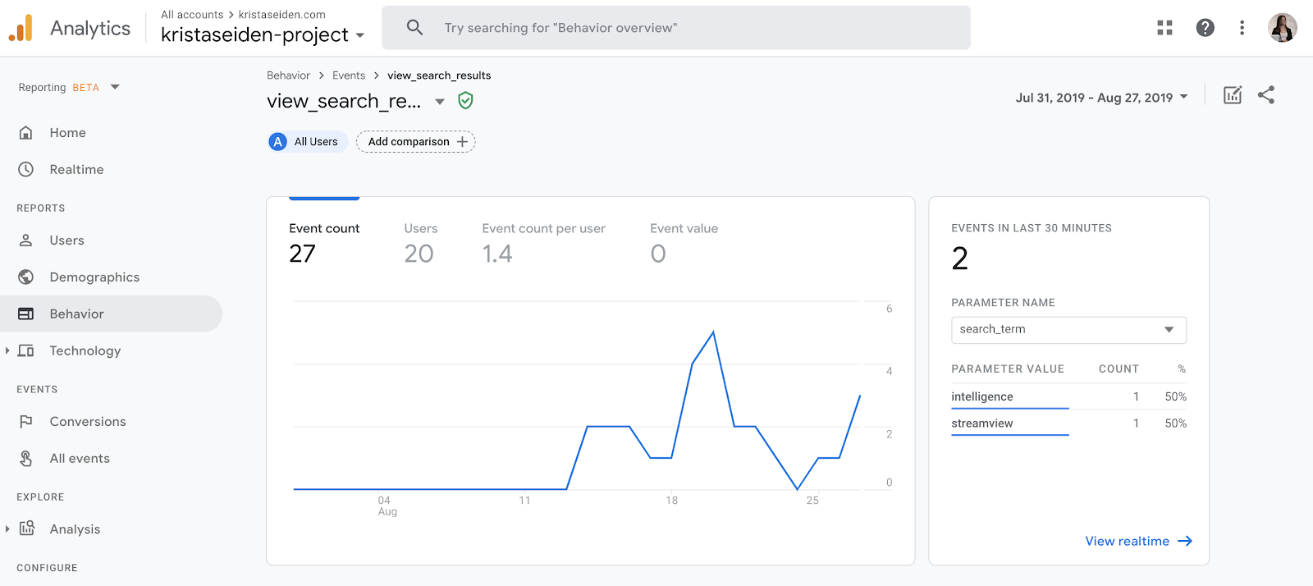The height and width of the screenshot is (586, 1313).
Task: Click the Google Analytics logo icon
Action: pos(21,28)
